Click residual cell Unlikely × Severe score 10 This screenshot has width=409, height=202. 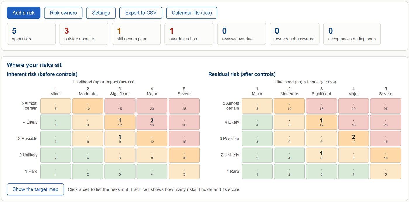click(x=386, y=155)
